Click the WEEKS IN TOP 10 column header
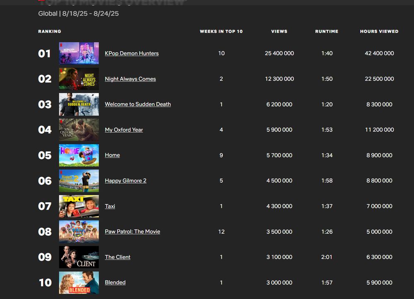This screenshot has height=299, width=414. tap(221, 31)
